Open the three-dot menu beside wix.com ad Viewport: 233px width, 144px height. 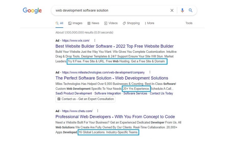pos(95,40)
